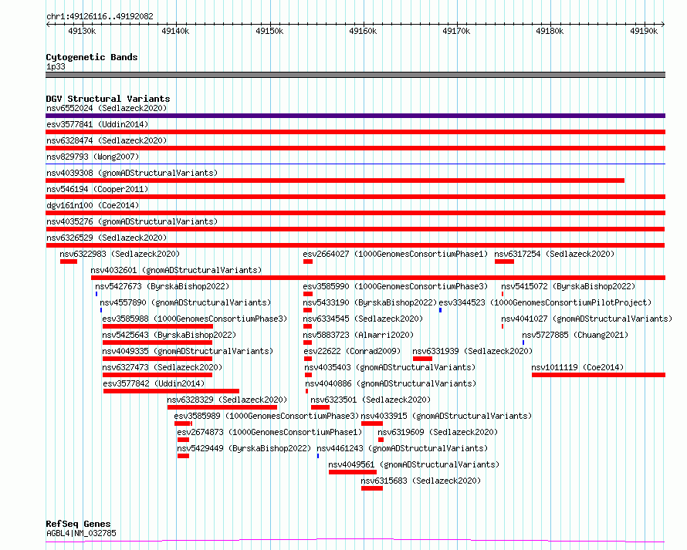
Task: Open nsv4032601 gnomAD variant label
Action: click(176, 270)
